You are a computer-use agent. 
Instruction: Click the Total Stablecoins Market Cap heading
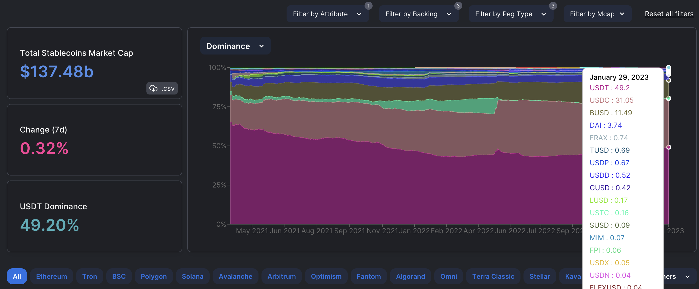coord(76,53)
